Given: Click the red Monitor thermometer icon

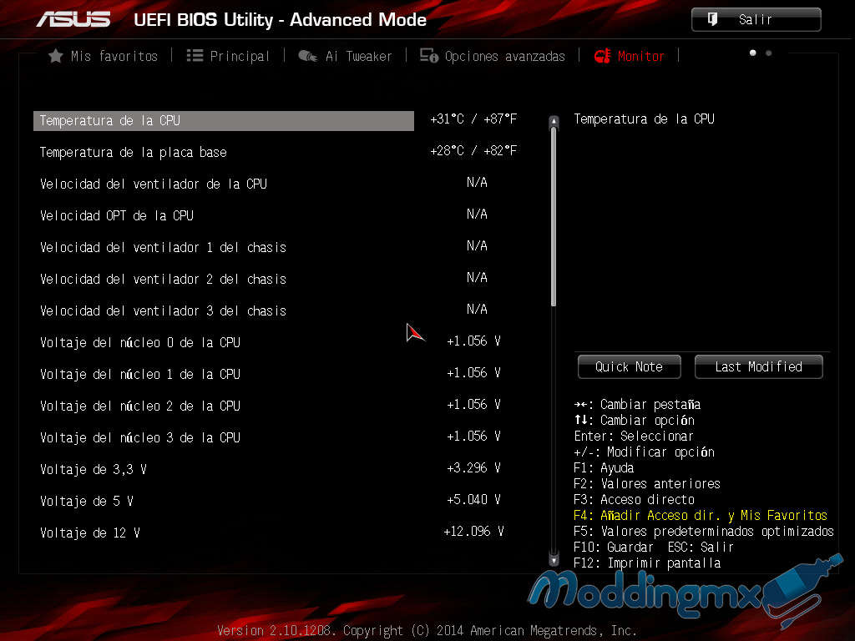Looking at the screenshot, I should point(603,56).
